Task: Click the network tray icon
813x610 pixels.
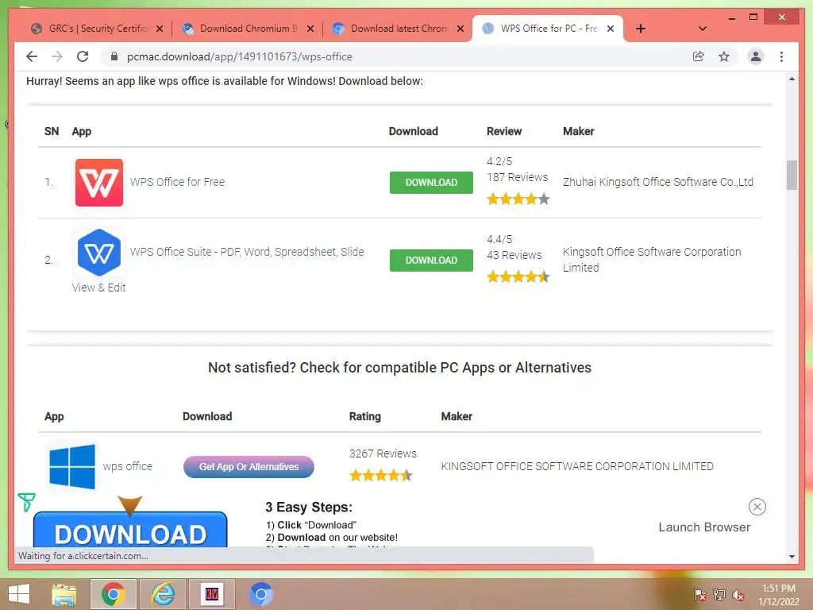Action: click(x=719, y=594)
